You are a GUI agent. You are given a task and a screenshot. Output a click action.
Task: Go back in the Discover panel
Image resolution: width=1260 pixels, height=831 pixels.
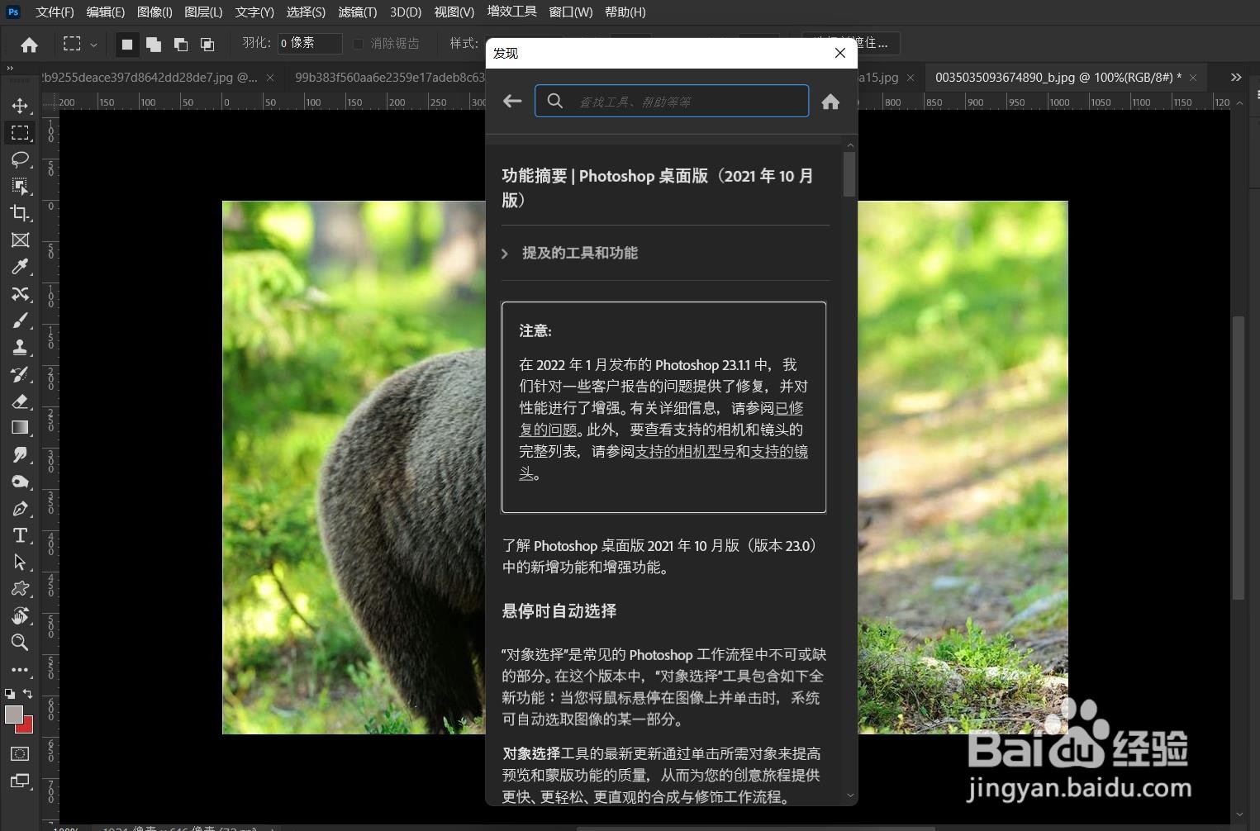512,101
